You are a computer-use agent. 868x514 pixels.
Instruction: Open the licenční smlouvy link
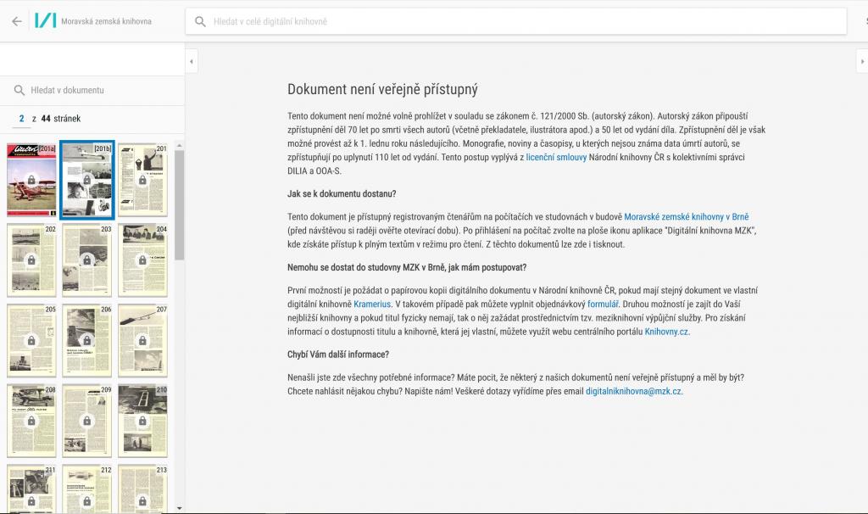pos(557,158)
